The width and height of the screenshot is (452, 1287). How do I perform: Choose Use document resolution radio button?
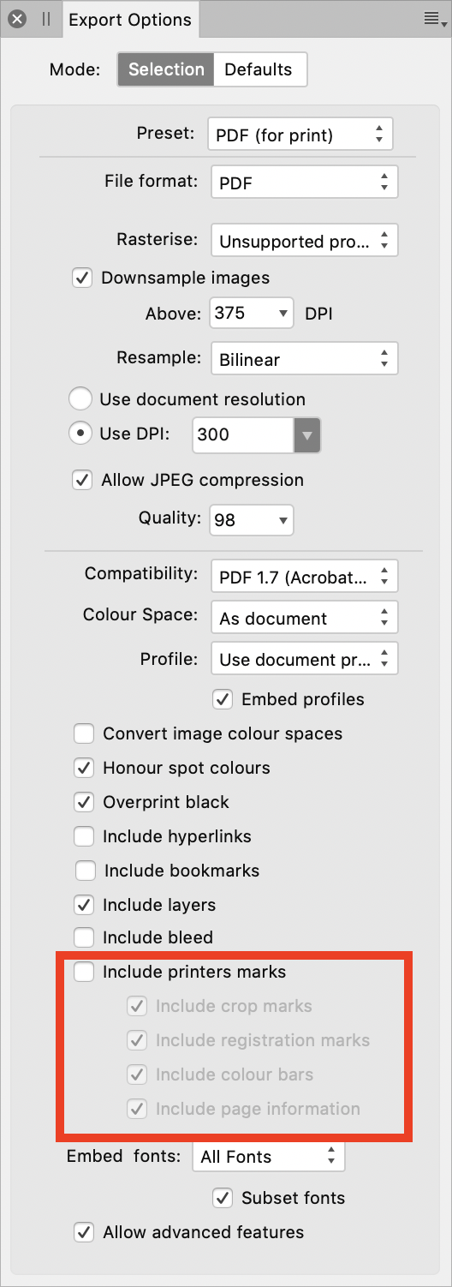point(80,399)
